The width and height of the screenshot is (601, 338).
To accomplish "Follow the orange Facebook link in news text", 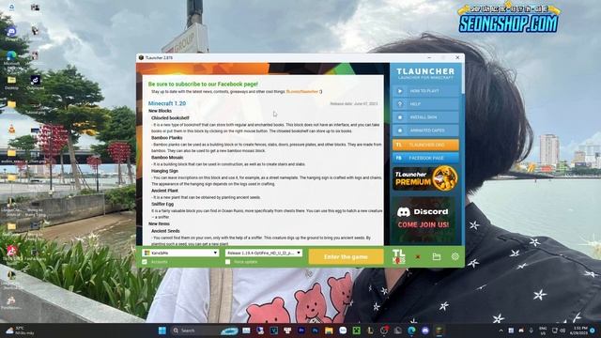I will (302, 92).
